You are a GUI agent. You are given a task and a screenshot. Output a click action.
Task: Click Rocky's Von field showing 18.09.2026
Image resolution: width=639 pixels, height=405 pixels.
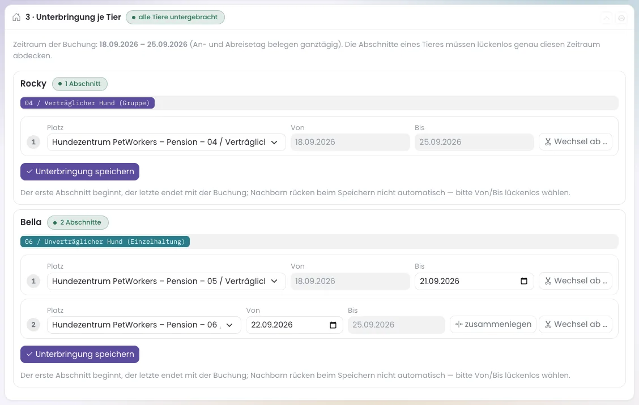point(350,142)
